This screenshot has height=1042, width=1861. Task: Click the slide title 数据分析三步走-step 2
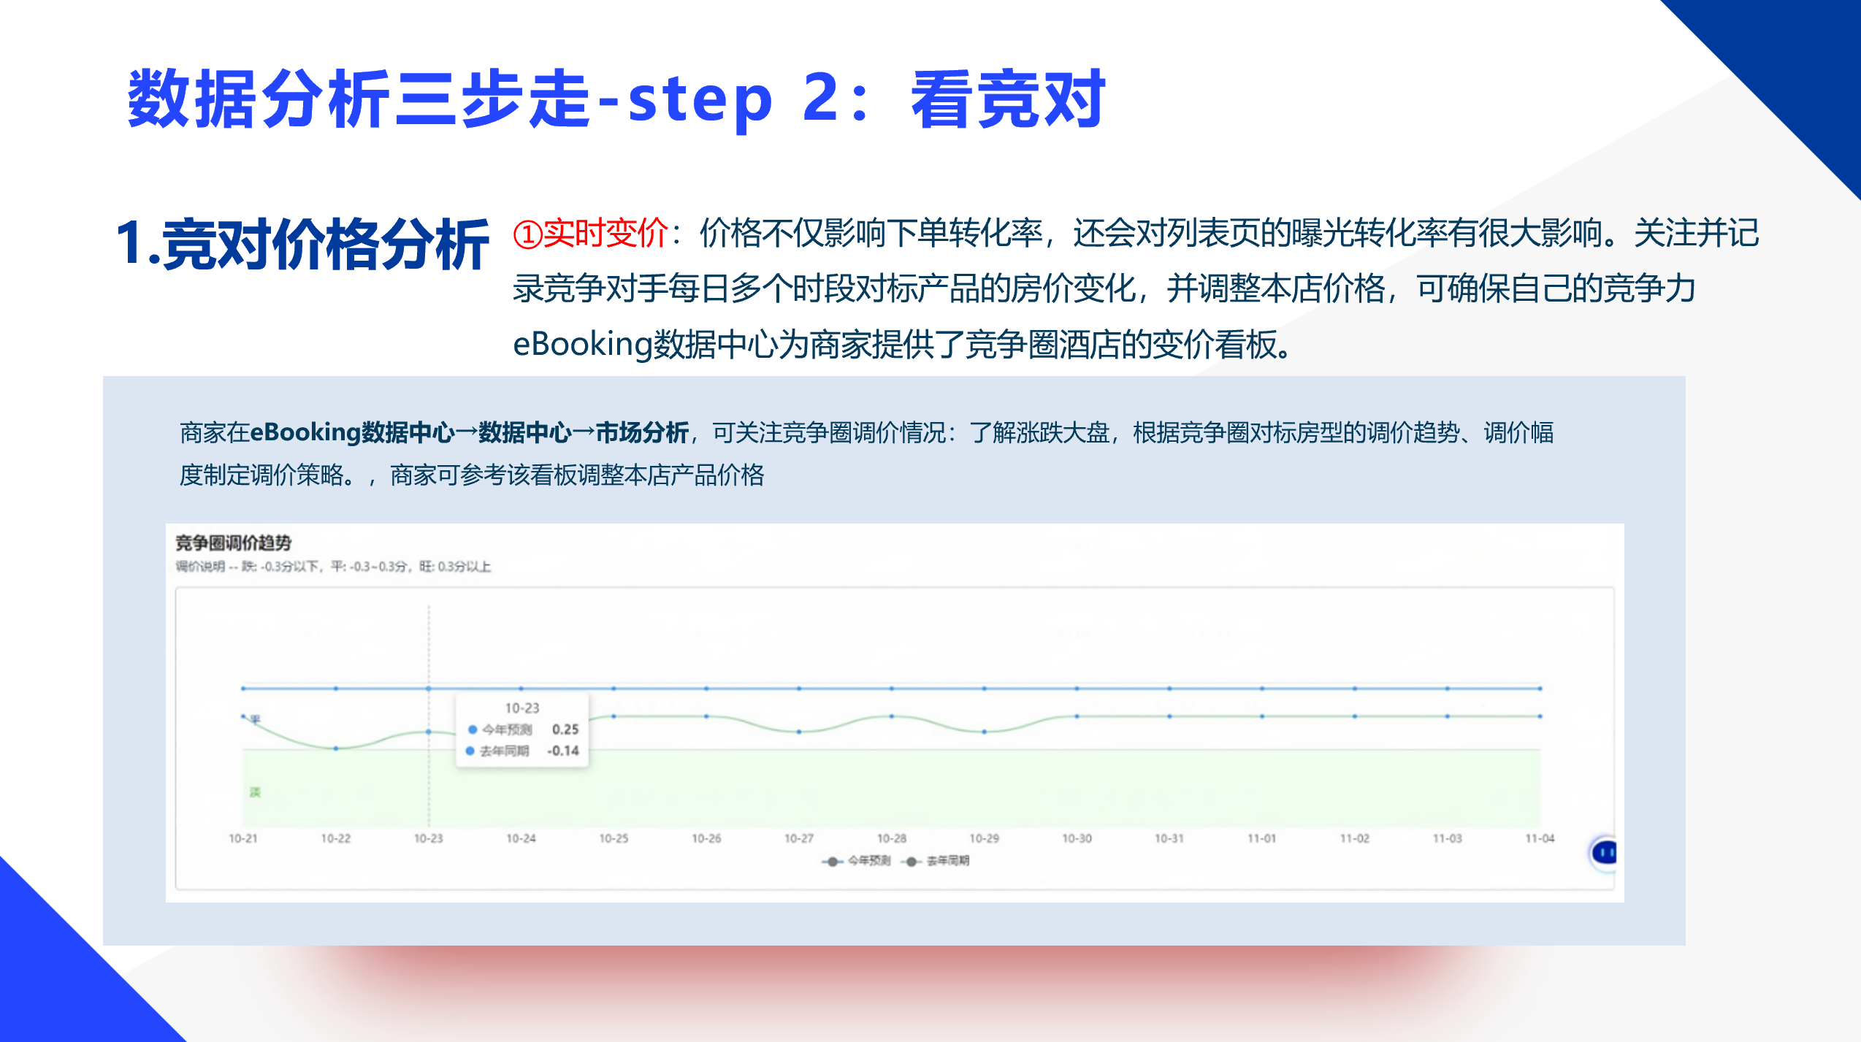point(616,99)
